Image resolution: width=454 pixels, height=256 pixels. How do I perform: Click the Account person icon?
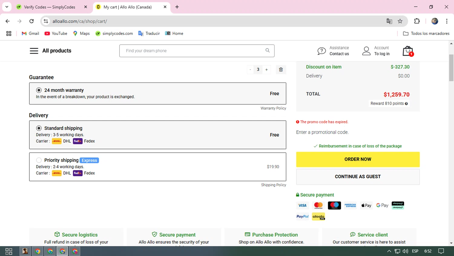point(366,51)
